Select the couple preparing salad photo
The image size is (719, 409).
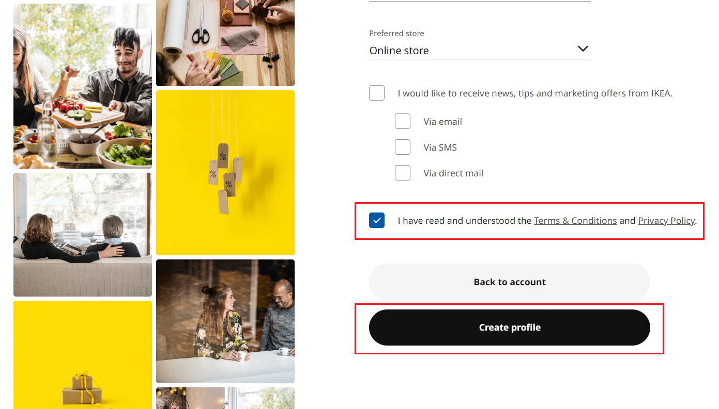[82, 85]
